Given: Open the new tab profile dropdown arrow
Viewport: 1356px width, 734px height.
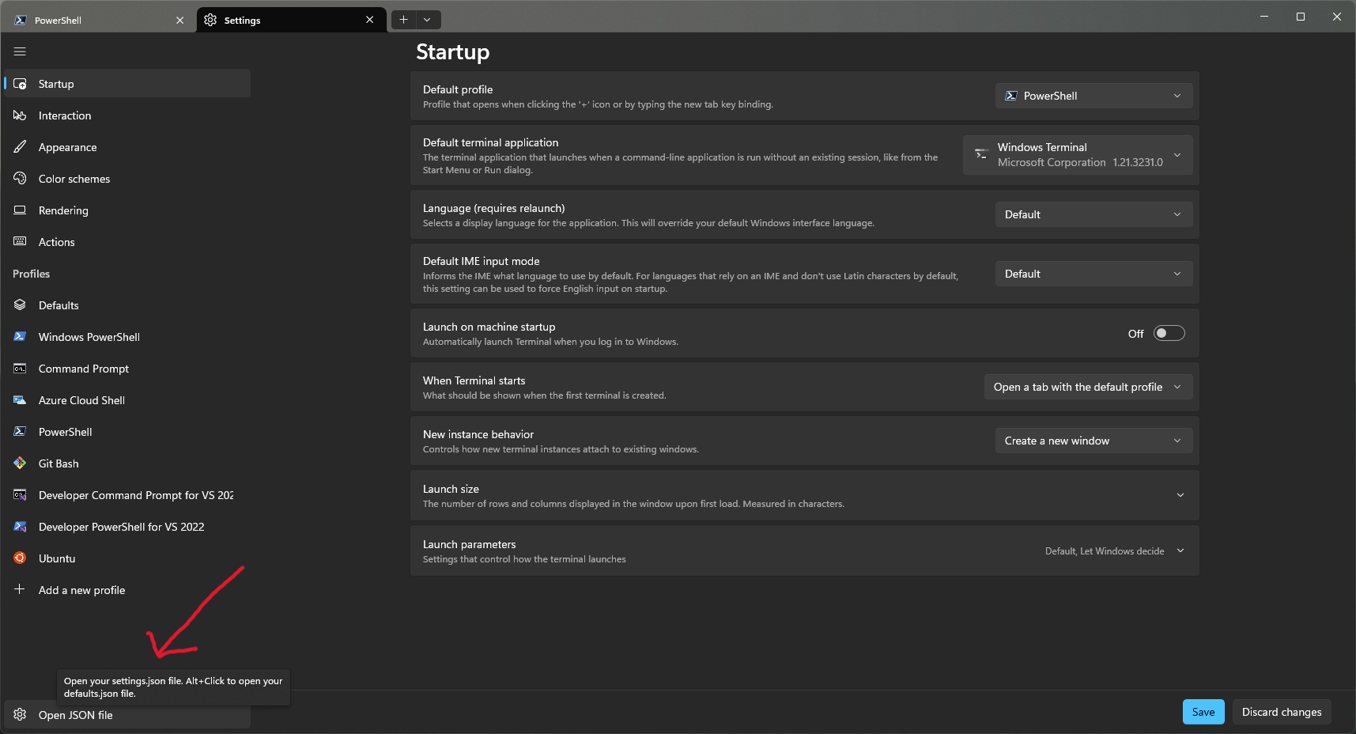Looking at the screenshot, I should coord(427,20).
